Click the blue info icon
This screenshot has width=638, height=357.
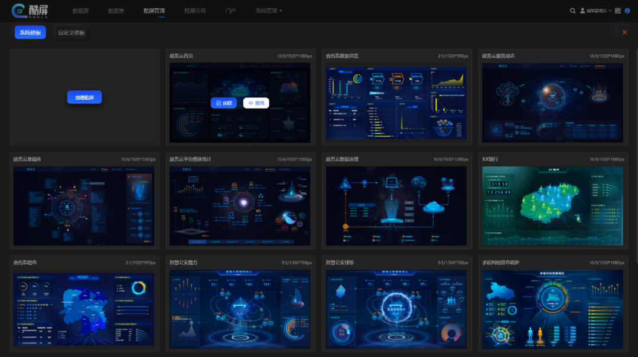[627, 11]
